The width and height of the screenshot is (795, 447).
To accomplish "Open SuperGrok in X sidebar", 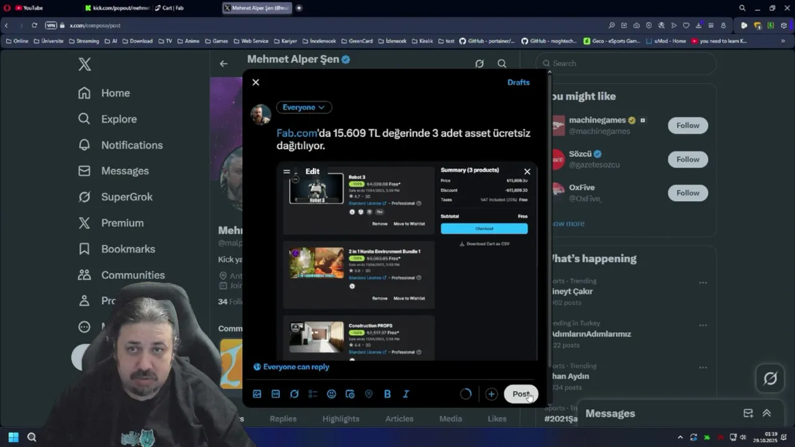I will pyautogui.click(x=116, y=197).
